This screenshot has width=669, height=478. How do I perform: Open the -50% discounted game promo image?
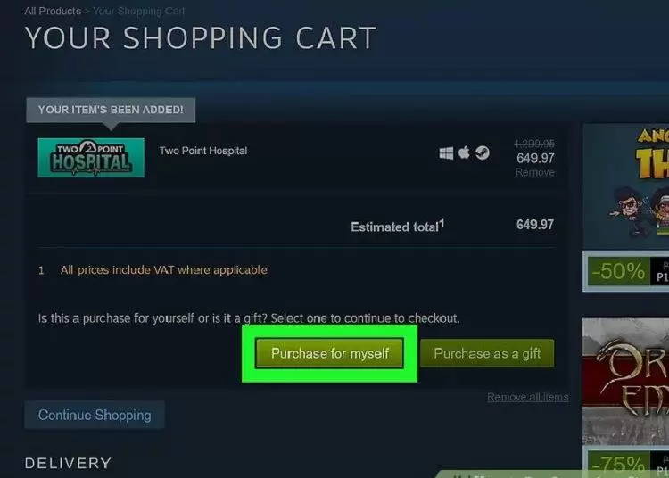(x=625, y=186)
